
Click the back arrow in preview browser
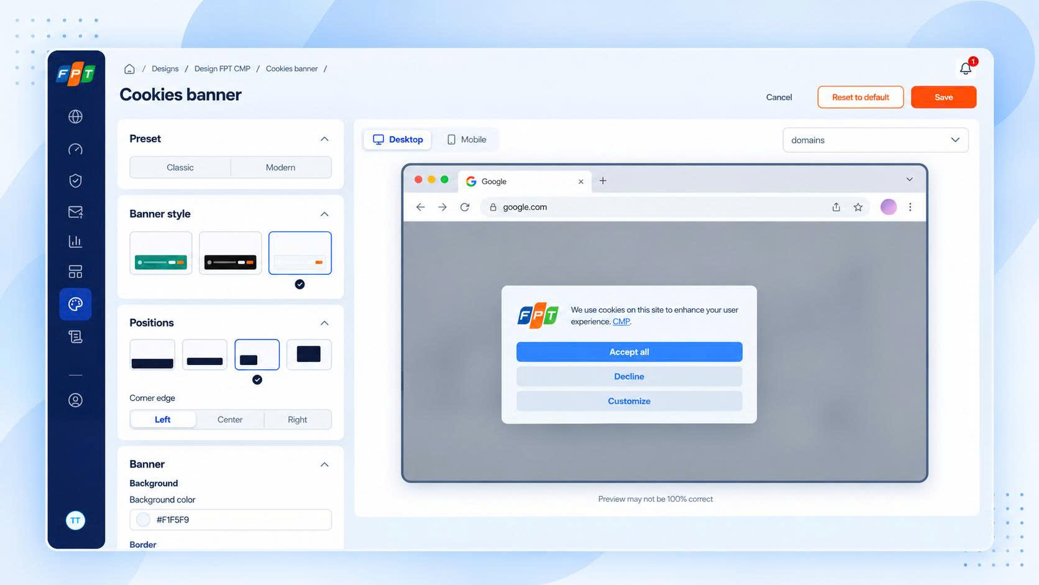click(421, 207)
